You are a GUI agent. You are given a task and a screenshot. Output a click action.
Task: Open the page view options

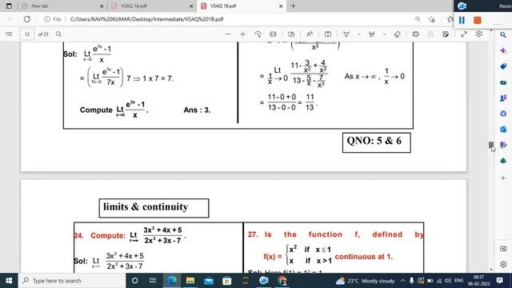pyautogui.click(x=291, y=34)
